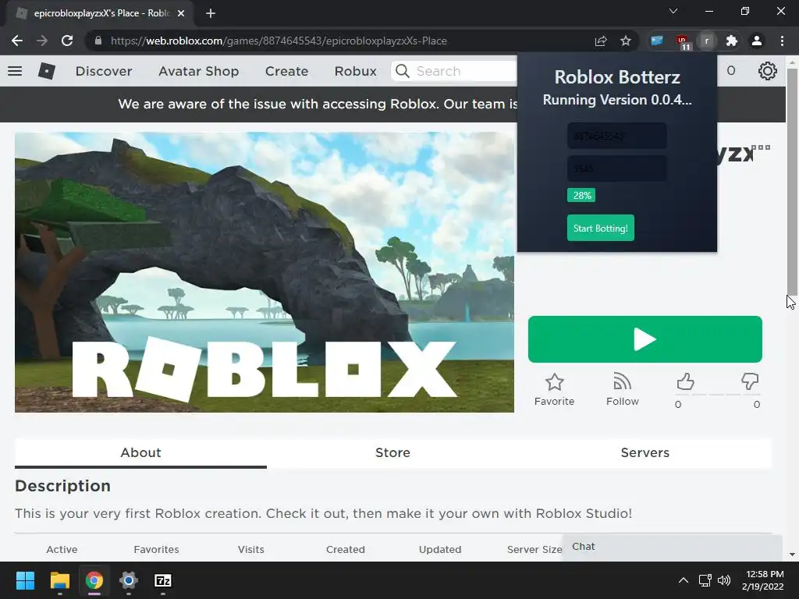Click the Roblox logo home icon
Image resolution: width=799 pixels, height=599 pixels.
point(47,71)
